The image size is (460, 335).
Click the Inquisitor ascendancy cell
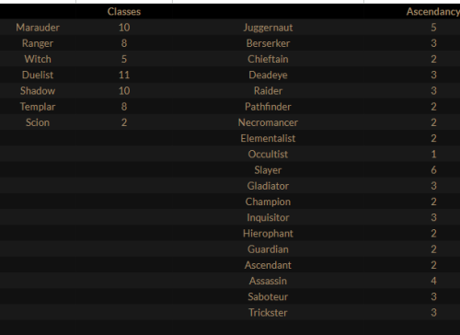(268, 217)
